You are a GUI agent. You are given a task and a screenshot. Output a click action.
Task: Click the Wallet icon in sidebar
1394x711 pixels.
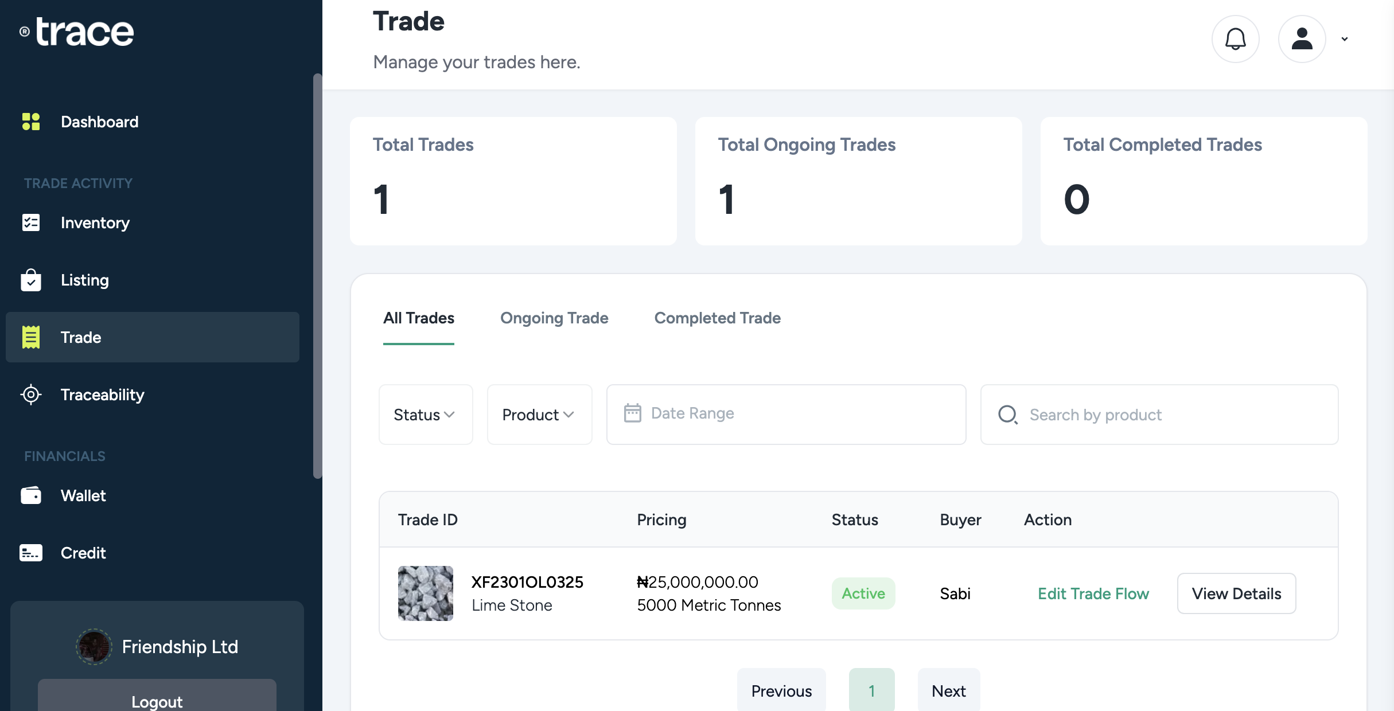point(31,495)
